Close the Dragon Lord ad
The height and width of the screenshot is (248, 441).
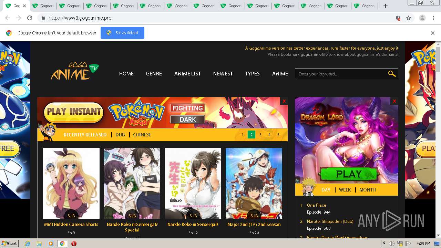[394, 101]
